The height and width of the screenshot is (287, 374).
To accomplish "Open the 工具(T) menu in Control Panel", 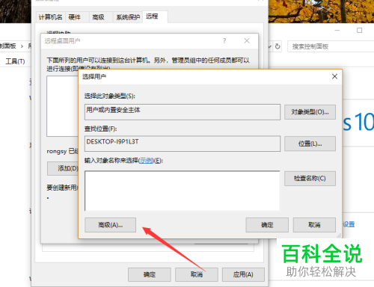I will tap(15, 61).
